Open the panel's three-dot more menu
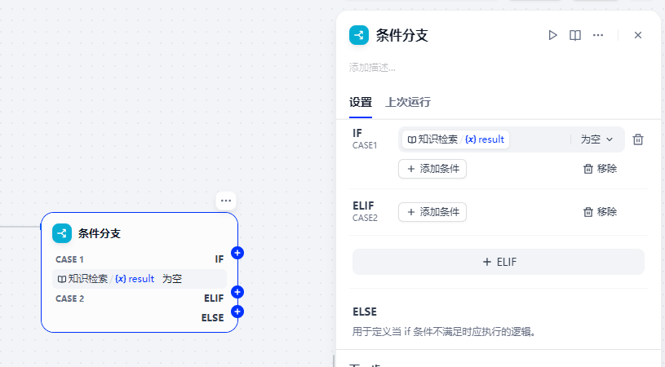Viewport: 665px width, 367px height. pyautogui.click(x=598, y=35)
